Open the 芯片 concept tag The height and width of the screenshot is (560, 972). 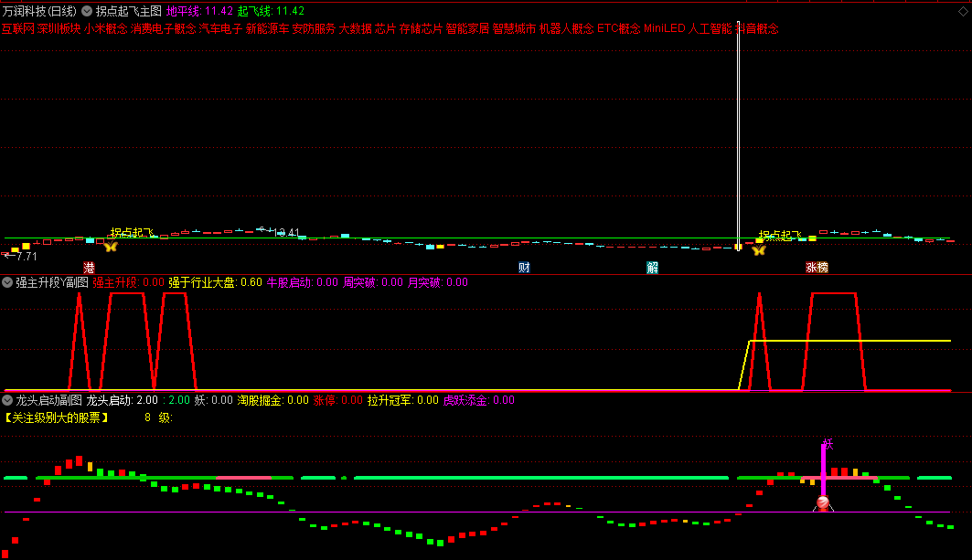tap(386, 28)
